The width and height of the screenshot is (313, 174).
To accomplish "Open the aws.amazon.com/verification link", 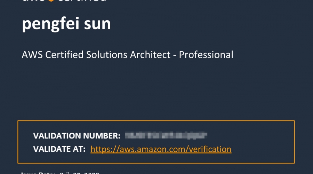I will [161, 149].
